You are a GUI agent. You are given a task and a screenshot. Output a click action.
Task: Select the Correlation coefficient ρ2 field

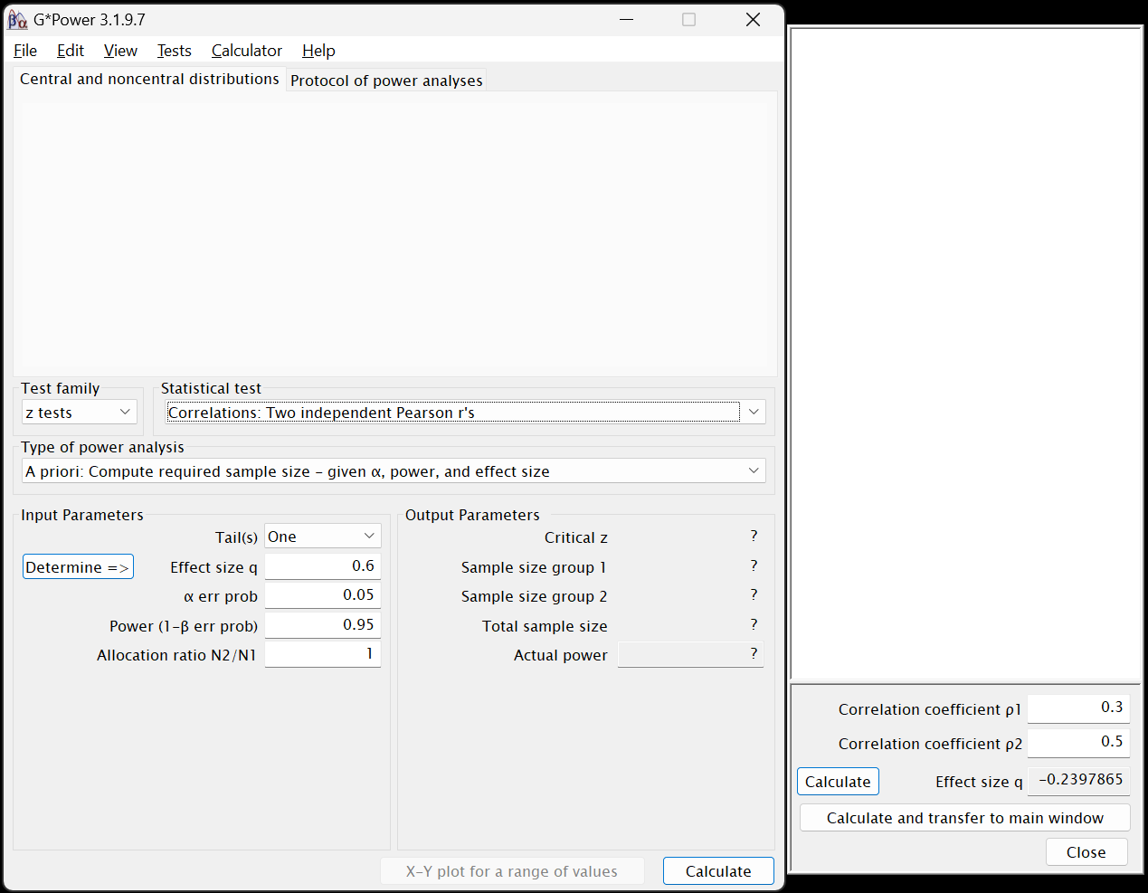[1078, 743]
